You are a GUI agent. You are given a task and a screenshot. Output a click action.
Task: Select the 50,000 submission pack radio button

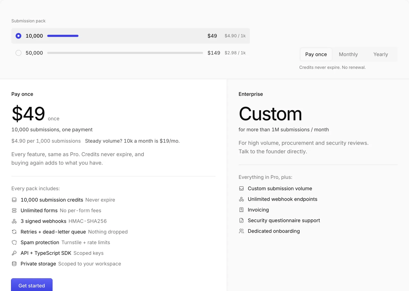click(18, 53)
